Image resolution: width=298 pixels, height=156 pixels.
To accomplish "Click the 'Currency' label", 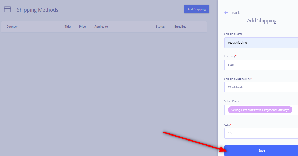I will (230, 56).
